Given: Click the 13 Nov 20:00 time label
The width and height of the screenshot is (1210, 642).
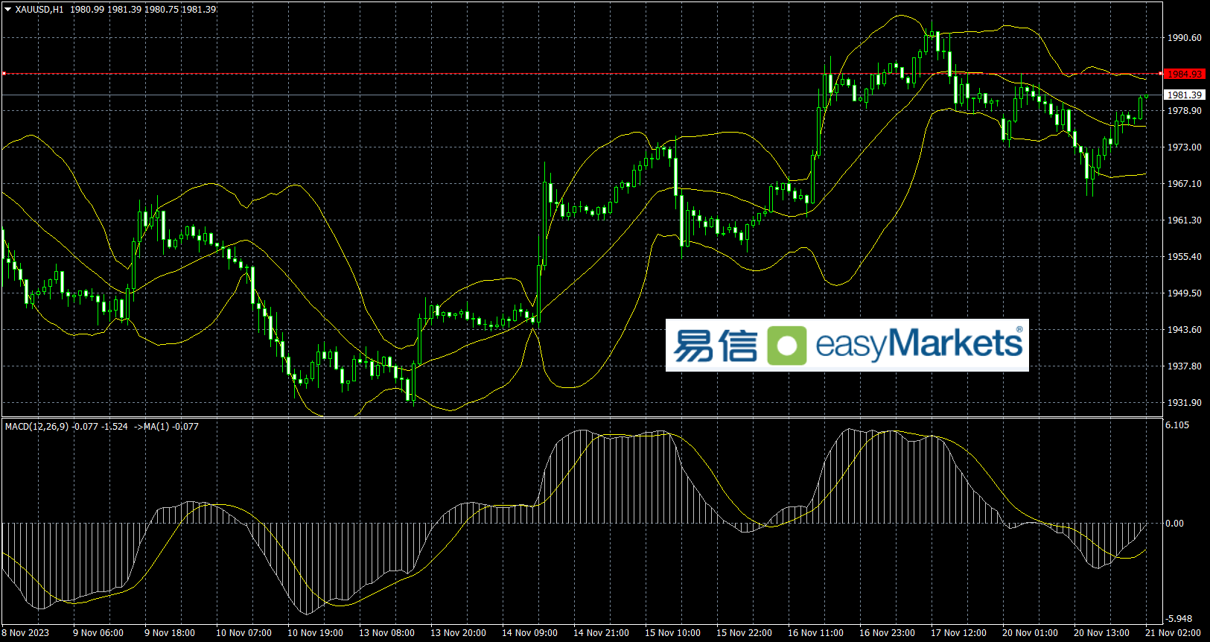Looking at the screenshot, I should [x=459, y=633].
